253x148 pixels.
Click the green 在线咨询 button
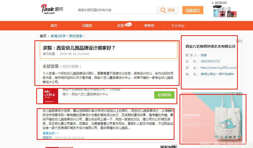tap(164, 95)
